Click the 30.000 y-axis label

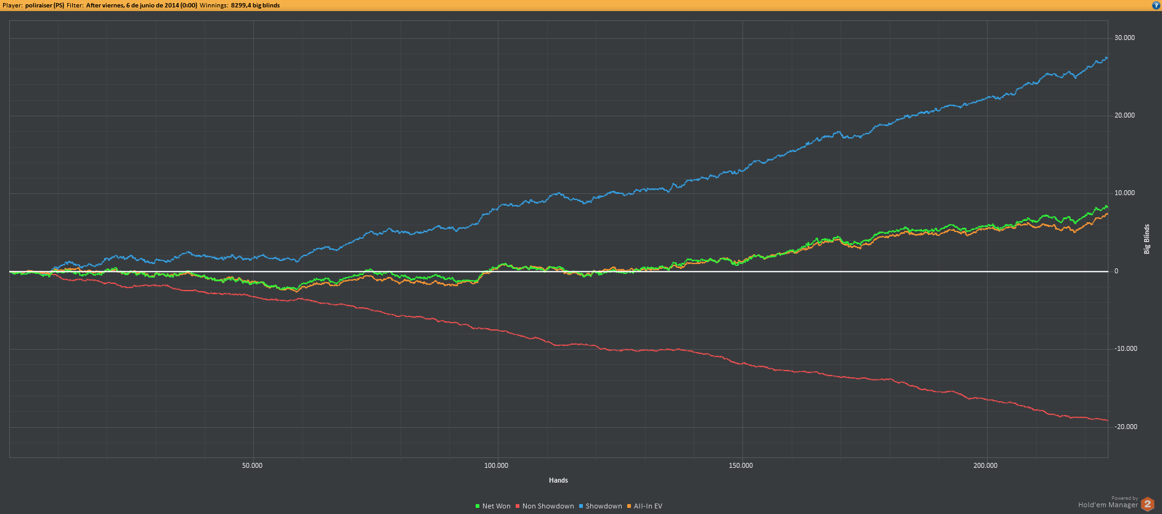click(x=1124, y=38)
